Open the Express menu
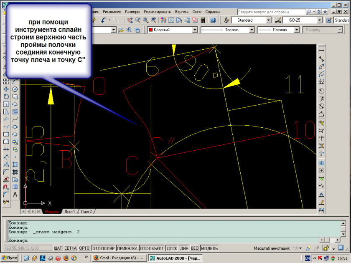351x263 pixels. [181, 12]
